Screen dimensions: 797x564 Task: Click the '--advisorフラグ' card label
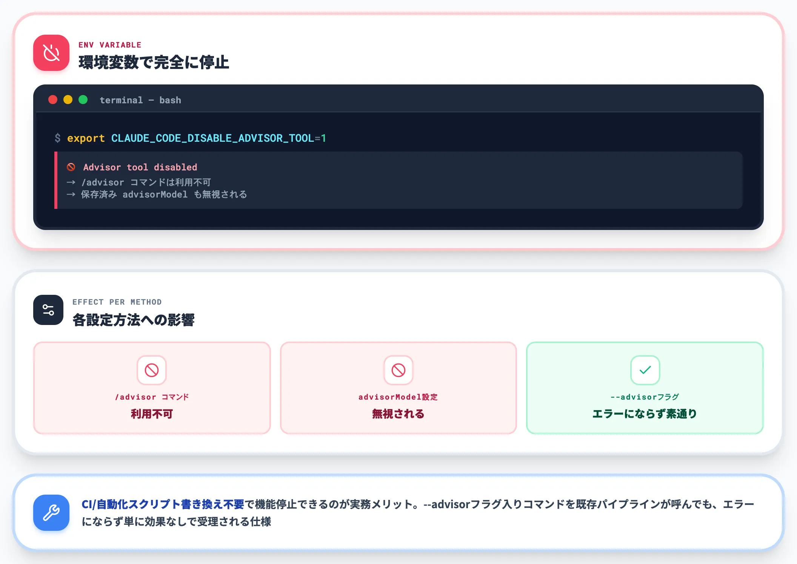[x=645, y=397]
